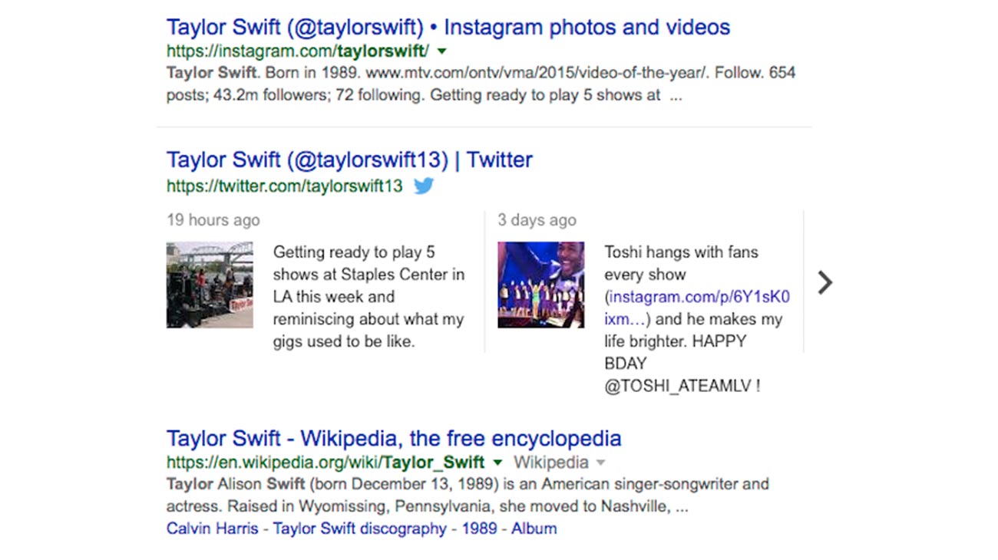Click the 1989 sitelink
998x560 pixels.
479,529
